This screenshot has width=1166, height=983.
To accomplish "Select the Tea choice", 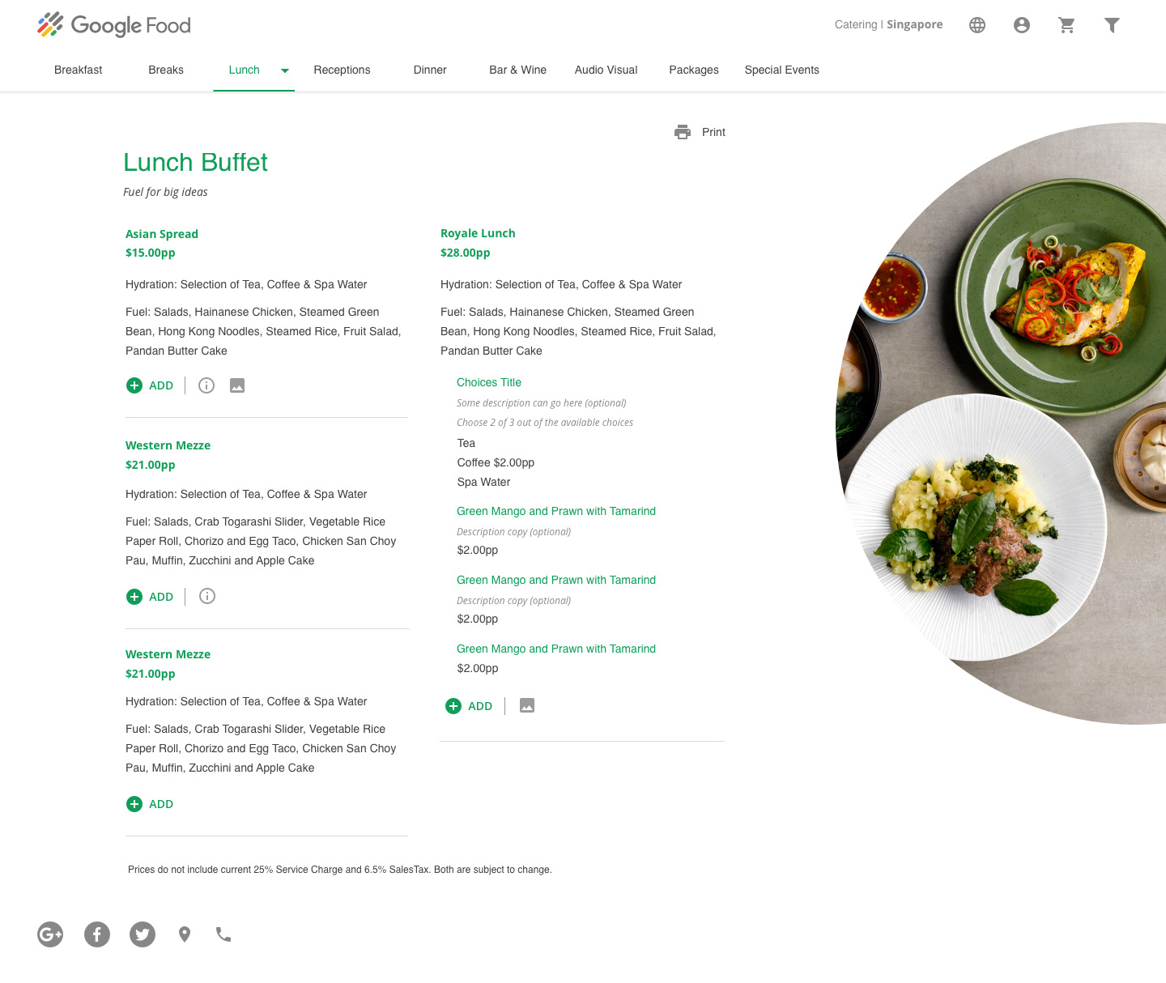I will tap(466, 443).
